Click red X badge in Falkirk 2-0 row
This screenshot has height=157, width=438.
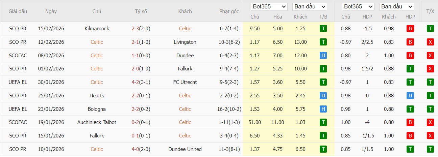click(430, 69)
